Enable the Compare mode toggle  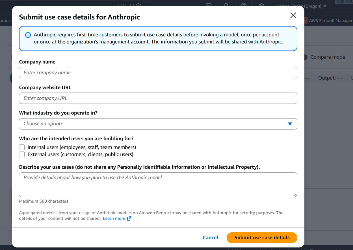(x=305, y=57)
